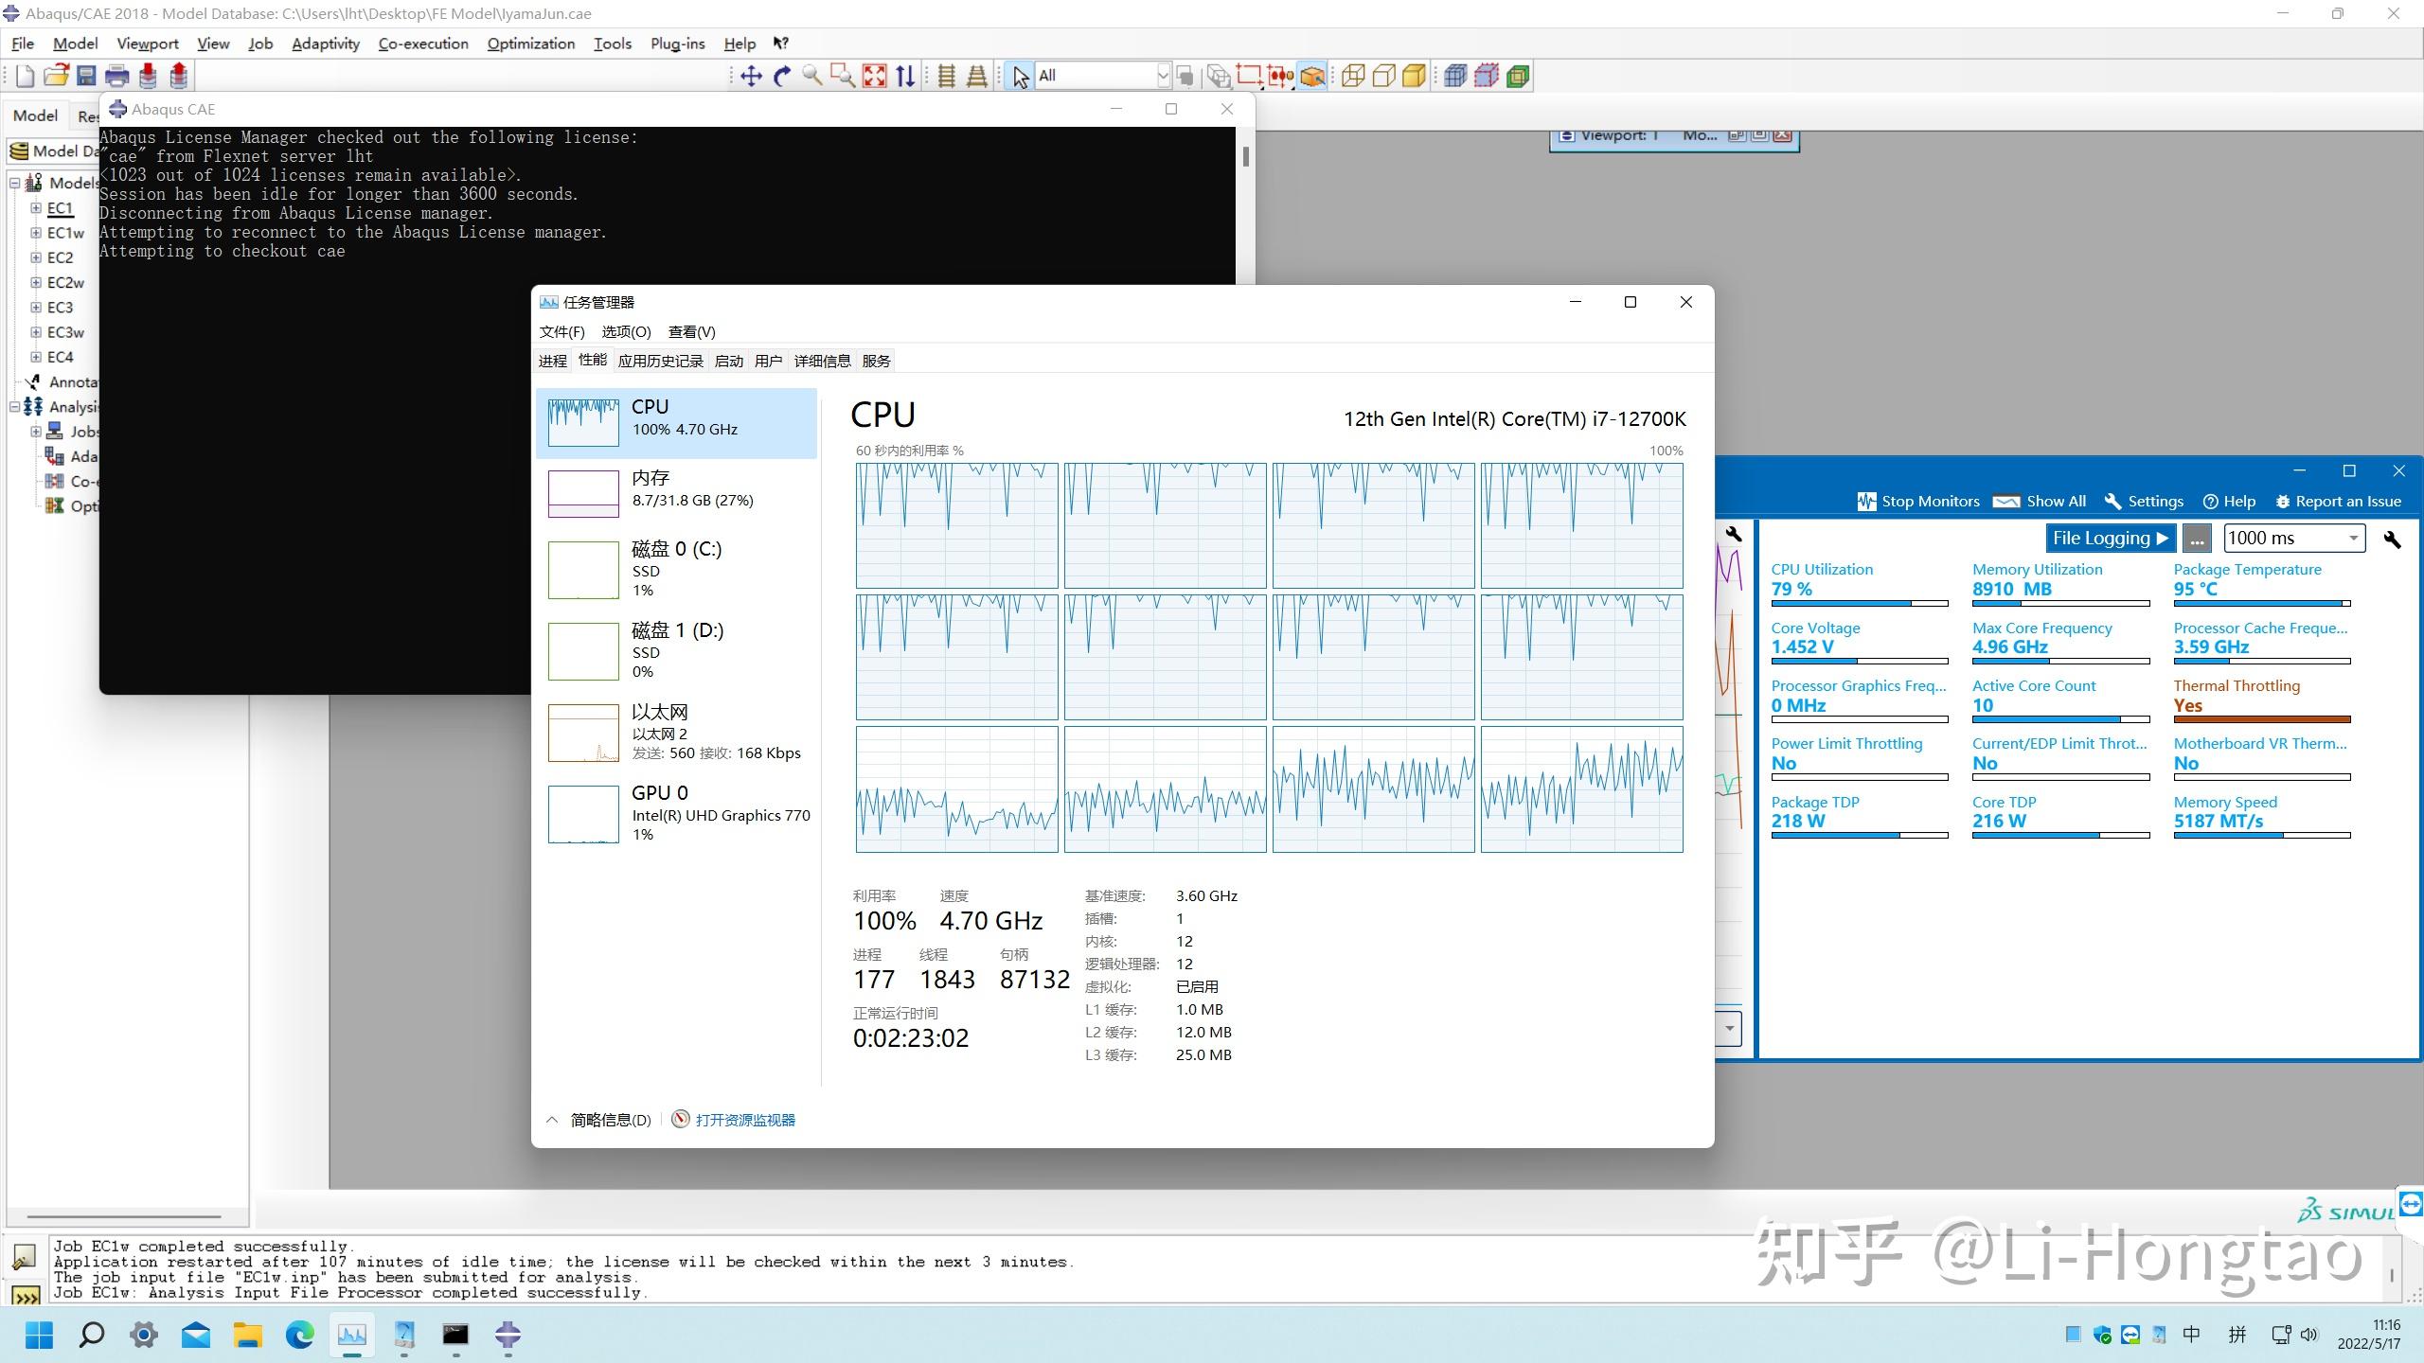Image resolution: width=2424 pixels, height=1363 pixels.
Task: Click the blue mesh cube toolbar icon
Action: tap(1455, 76)
